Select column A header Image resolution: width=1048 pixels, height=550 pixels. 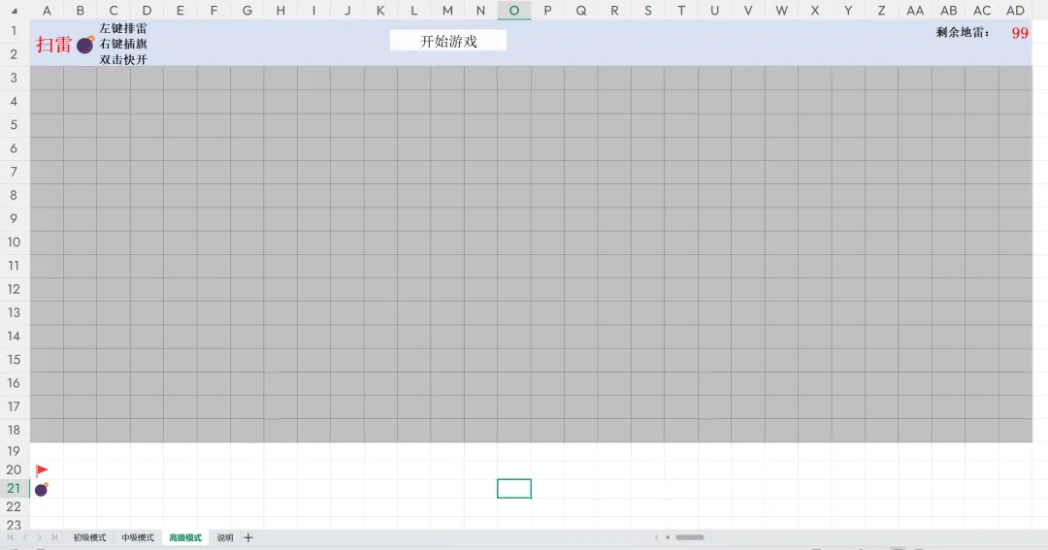pos(47,10)
